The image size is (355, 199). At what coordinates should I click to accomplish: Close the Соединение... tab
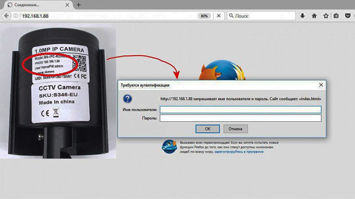(x=67, y=5)
